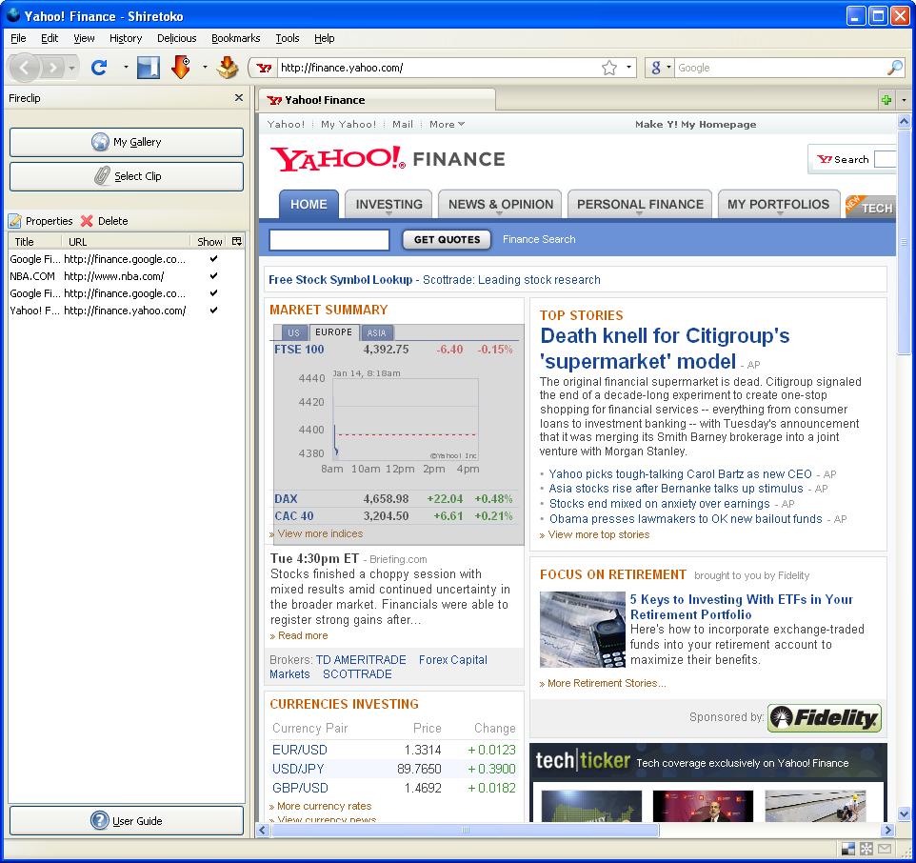Click the Fidelity sponsor logo

pyautogui.click(x=825, y=717)
